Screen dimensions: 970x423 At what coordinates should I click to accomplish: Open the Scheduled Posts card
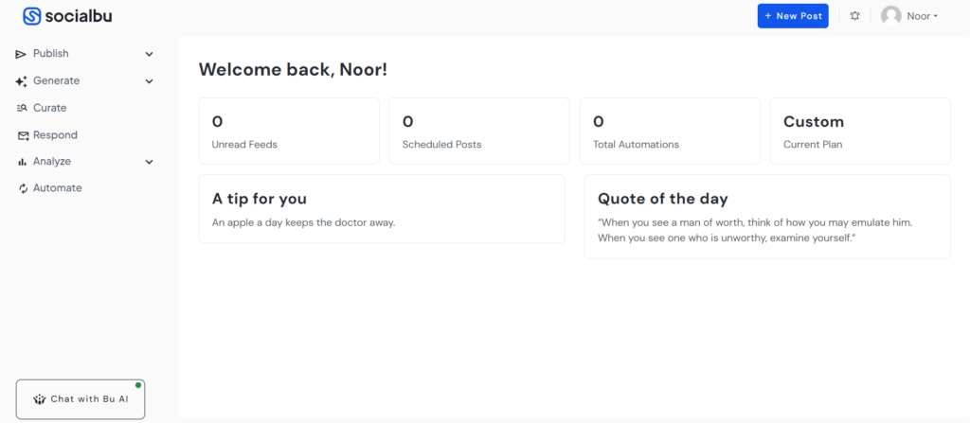(479, 132)
